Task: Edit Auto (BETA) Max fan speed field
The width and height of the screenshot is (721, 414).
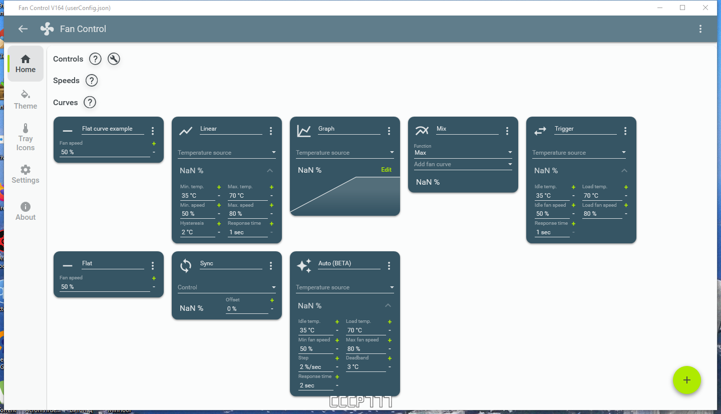Action: point(366,349)
